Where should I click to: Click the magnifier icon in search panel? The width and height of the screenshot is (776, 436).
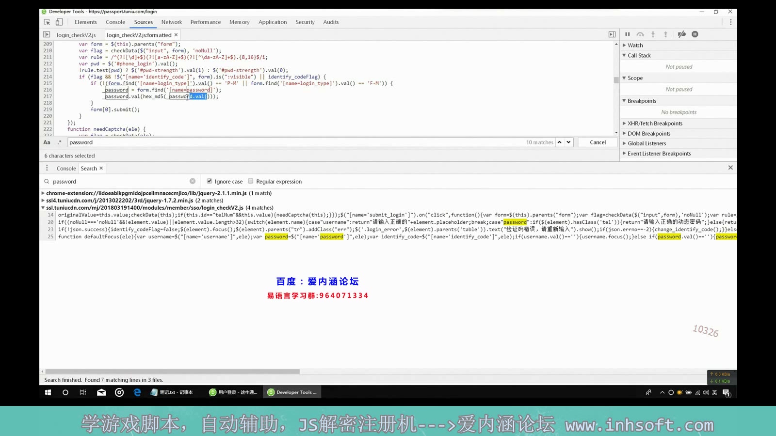click(x=47, y=182)
